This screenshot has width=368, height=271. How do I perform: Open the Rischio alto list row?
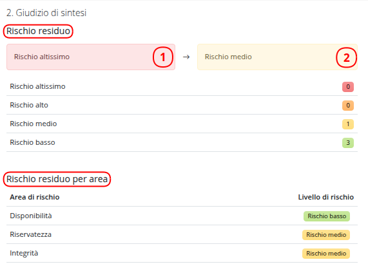(x=182, y=106)
